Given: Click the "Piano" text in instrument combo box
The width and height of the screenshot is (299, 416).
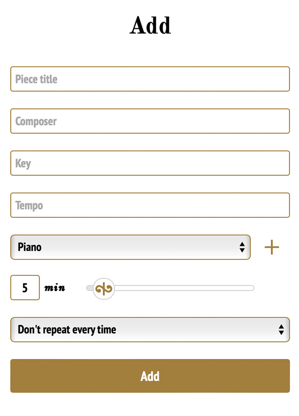Looking at the screenshot, I should (x=29, y=247).
